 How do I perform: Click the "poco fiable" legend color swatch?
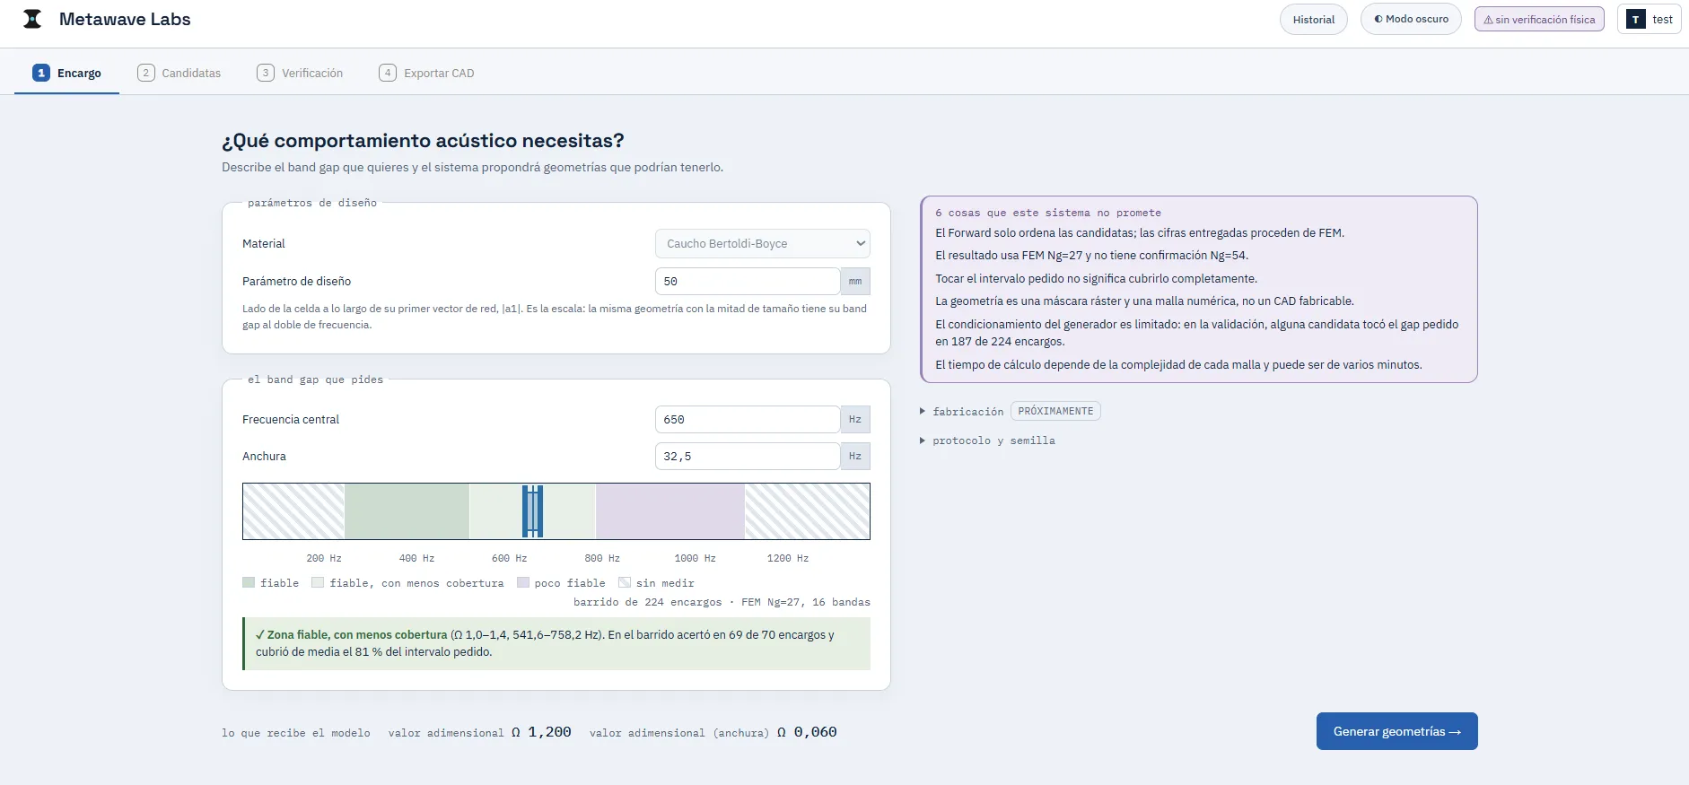[523, 582]
